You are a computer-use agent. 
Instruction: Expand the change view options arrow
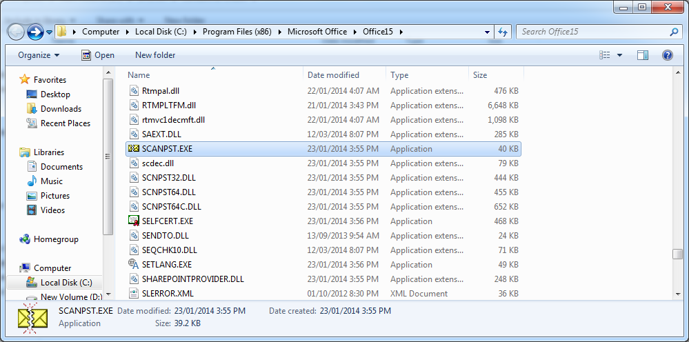(x=619, y=55)
